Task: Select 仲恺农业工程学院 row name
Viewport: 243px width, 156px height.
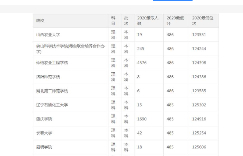Action: pos(52,63)
